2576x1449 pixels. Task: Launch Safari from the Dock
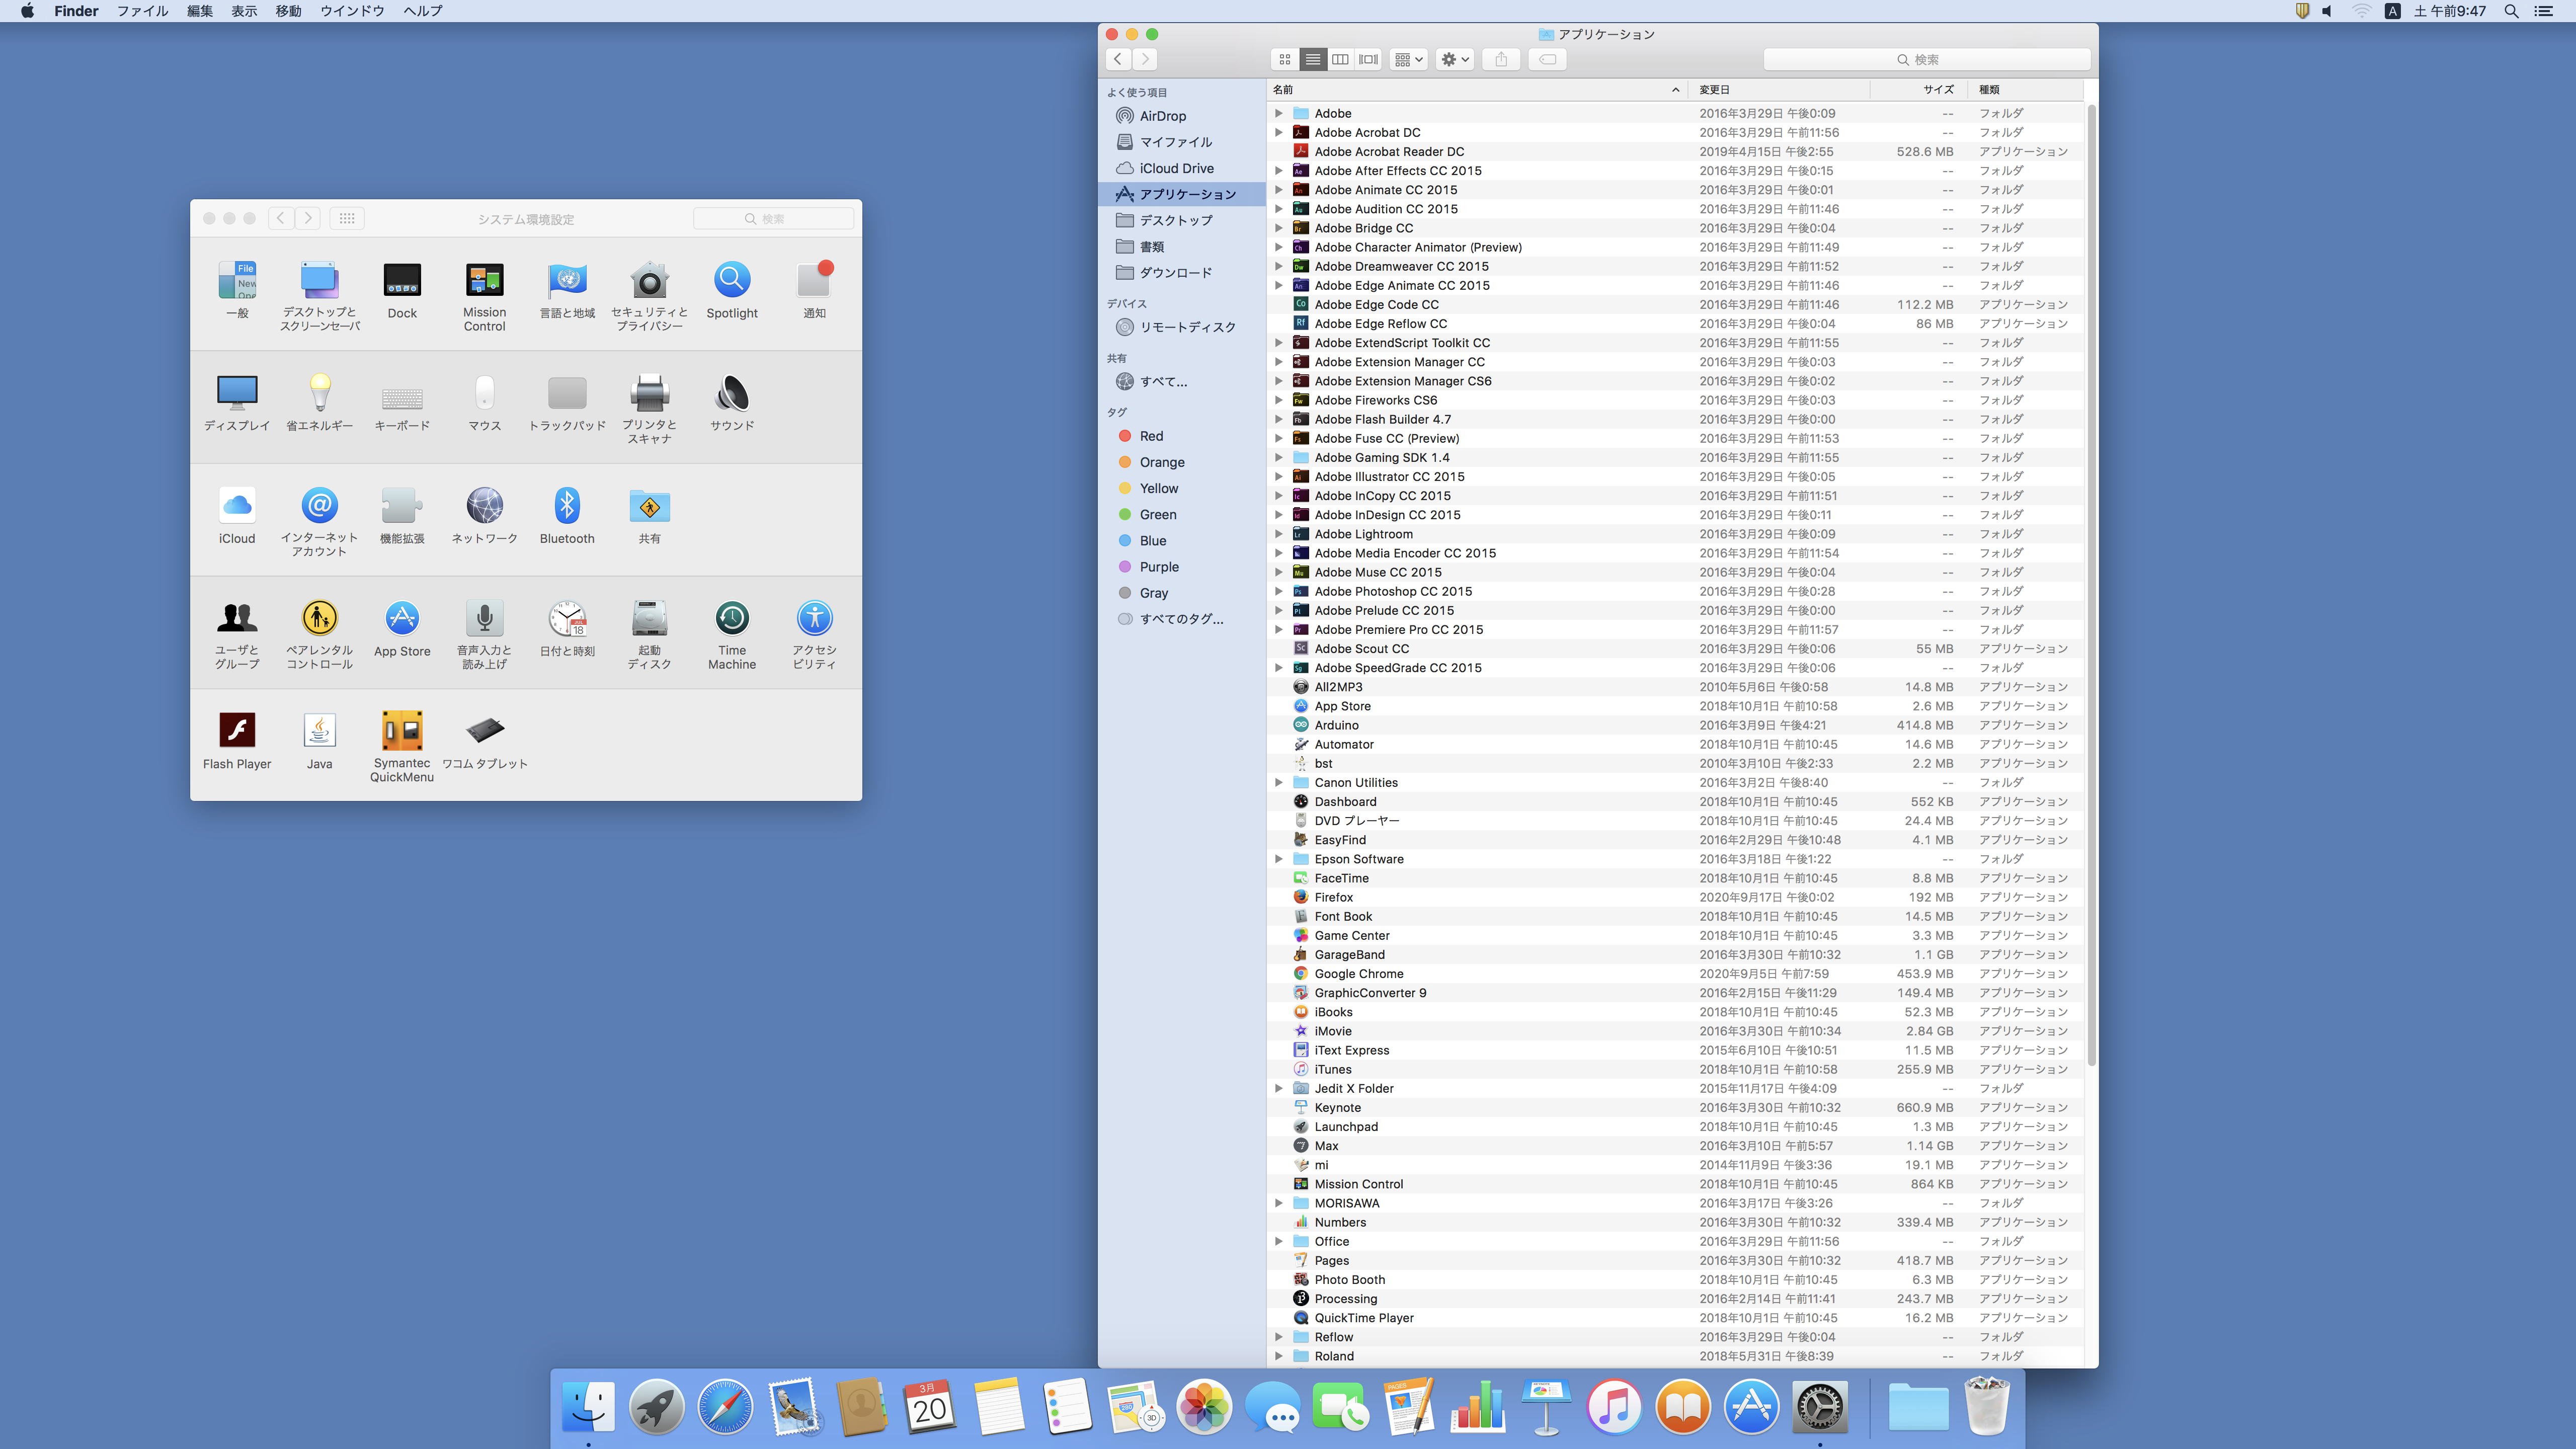point(725,1407)
